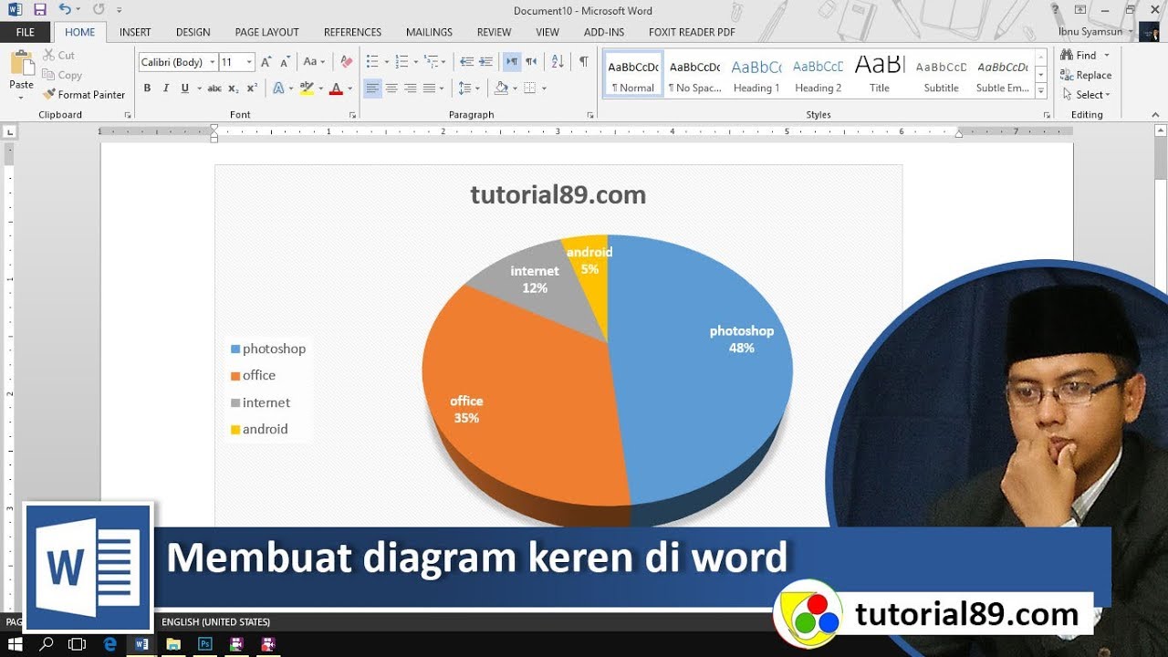Toggle italic formatting
1168x657 pixels.
[x=165, y=89]
